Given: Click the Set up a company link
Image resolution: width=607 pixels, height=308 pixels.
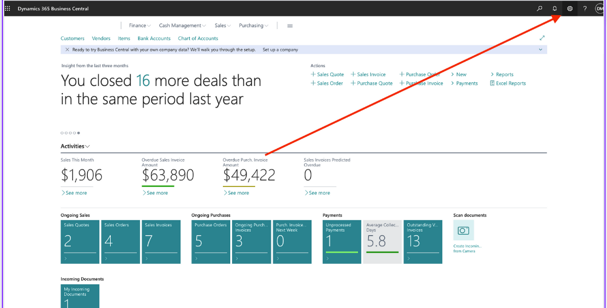Looking at the screenshot, I should pos(280,50).
